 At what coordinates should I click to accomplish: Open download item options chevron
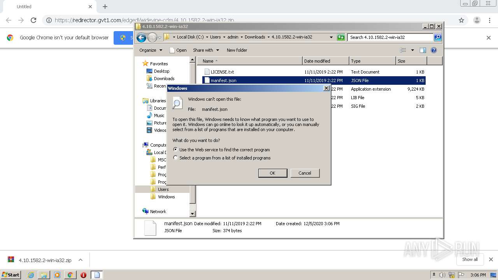click(81, 260)
